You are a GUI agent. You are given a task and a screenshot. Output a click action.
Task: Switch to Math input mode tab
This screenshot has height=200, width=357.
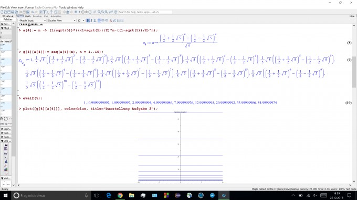pyautogui.click(x=28, y=16)
